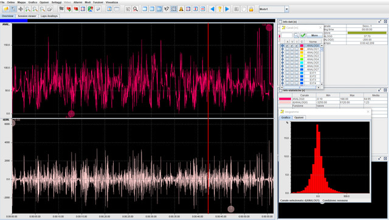The height and width of the screenshot is (220, 389).
Task: Open the Opzioni tab of the histogram window
Action: (x=298, y=117)
